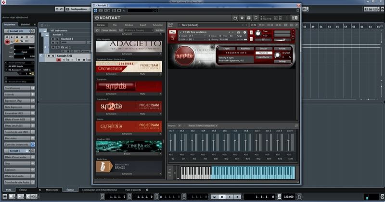The image size is (385, 202).
Task: Switch to Expert tab in Kontakt browser
Action: (x=143, y=25)
